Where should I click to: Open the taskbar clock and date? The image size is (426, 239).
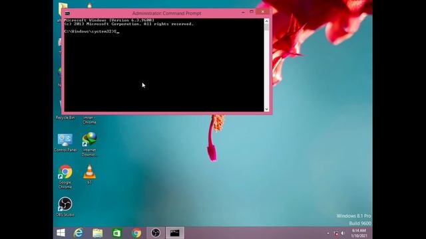pyautogui.click(x=359, y=233)
